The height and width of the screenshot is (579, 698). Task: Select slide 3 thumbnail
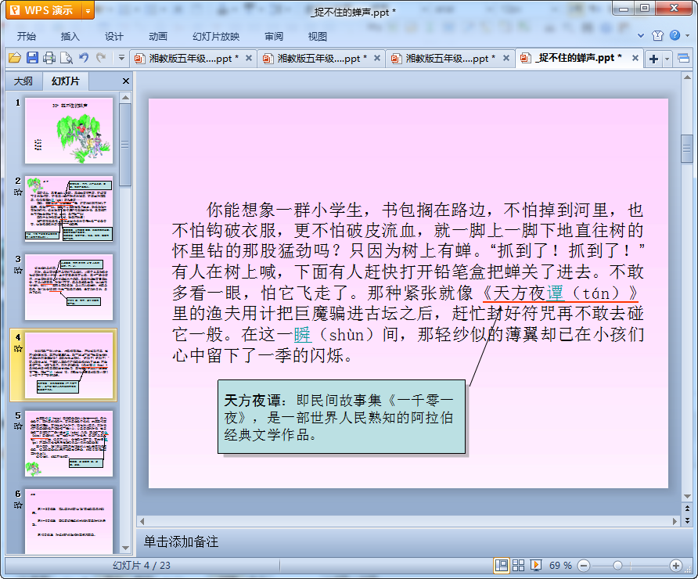click(x=69, y=287)
